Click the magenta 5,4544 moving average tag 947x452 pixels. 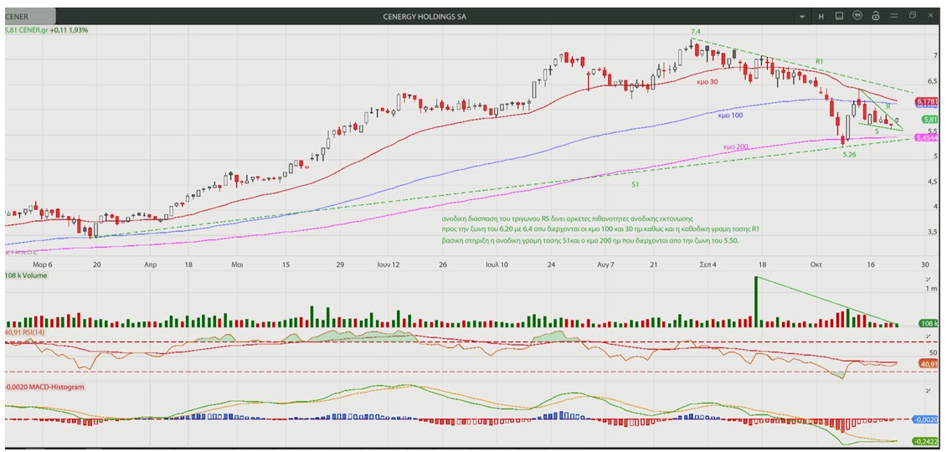(x=925, y=137)
